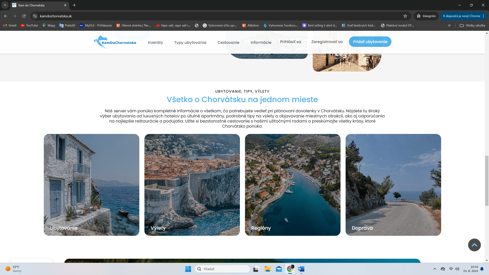This screenshot has height=275, width=489.
Task: Open the Vape salt bookmark
Action: (x=173, y=25)
